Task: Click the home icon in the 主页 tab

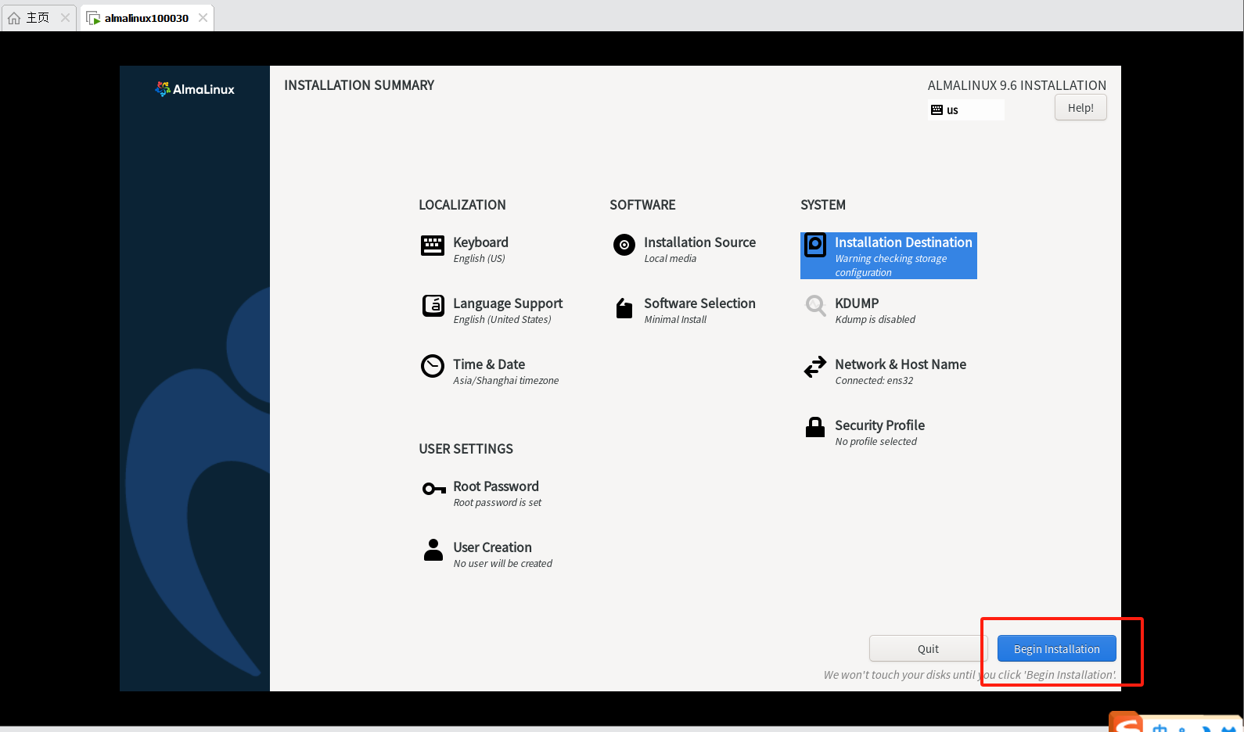Action: [14, 18]
